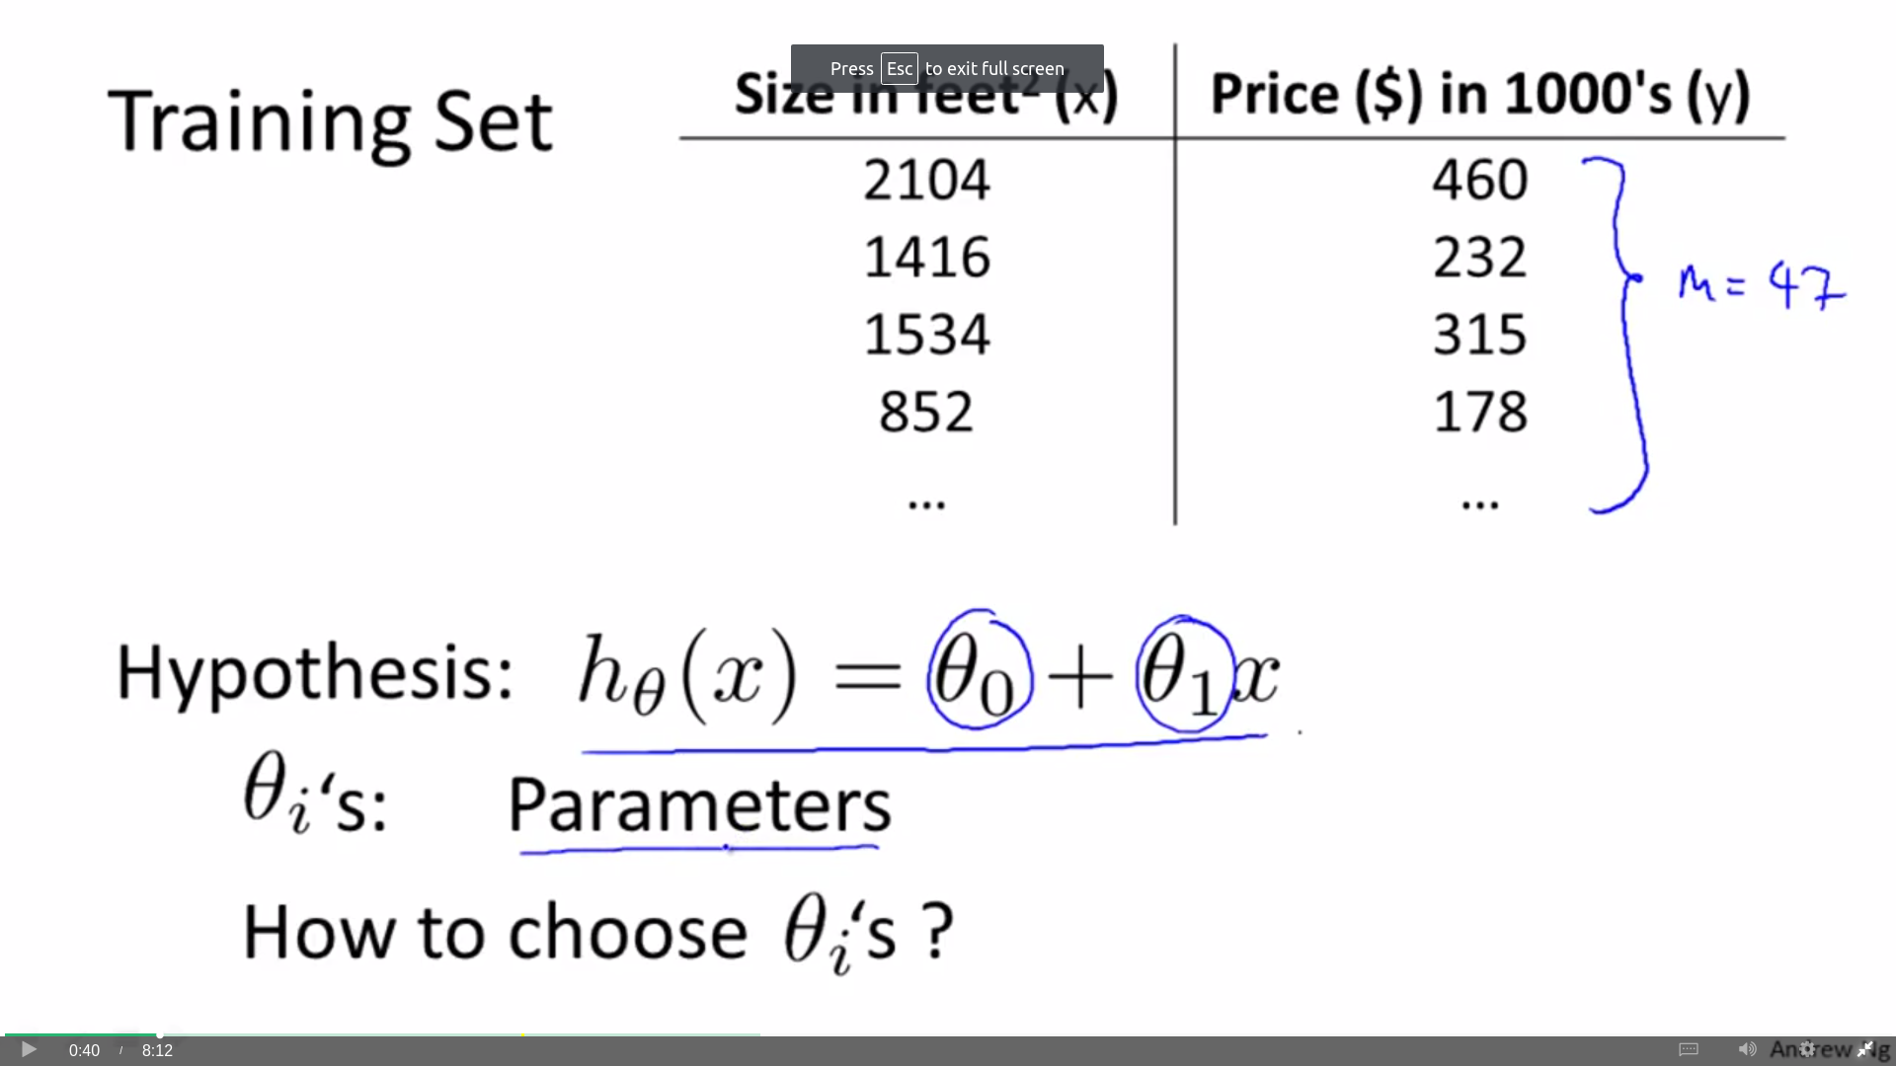Click the play button in the player bar
Viewport: 1896px width, 1066px height.
tap(29, 1049)
